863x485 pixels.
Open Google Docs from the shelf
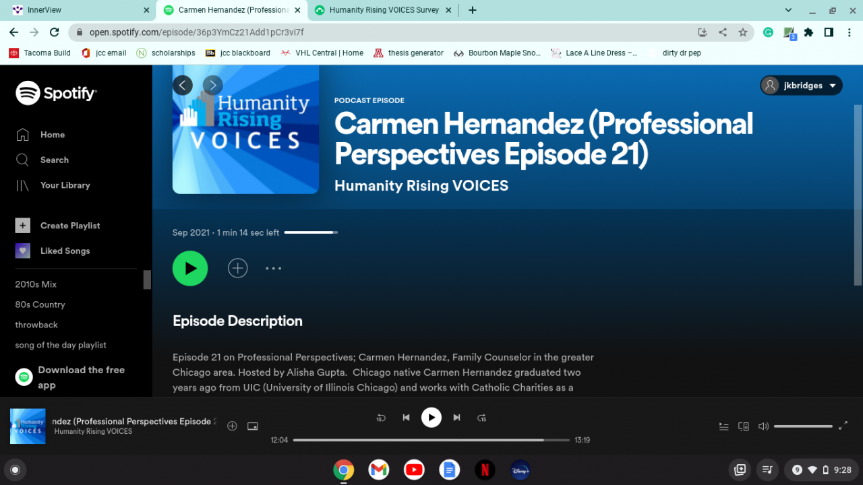pos(450,470)
